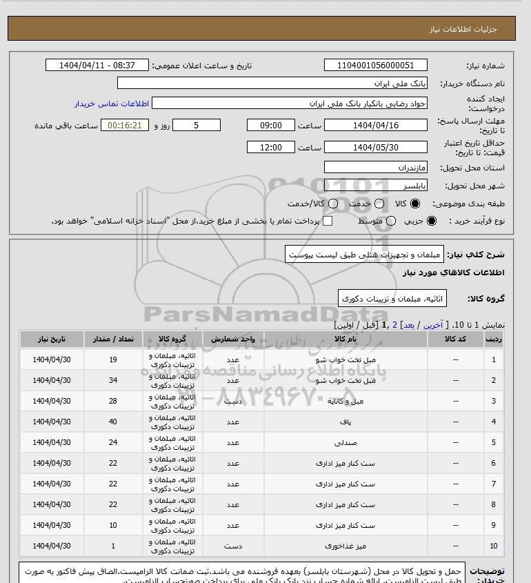This screenshot has width=531, height=583.
Task: Select مبل تخت خواب شو in row 1
Action: click(345, 359)
